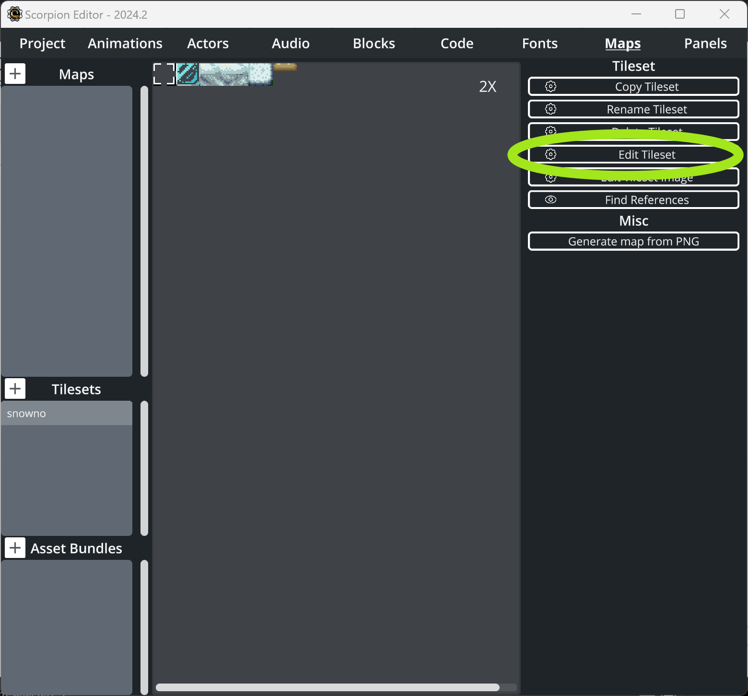Click gear icon on Rename Tileset
748x696 pixels.
coord(550,109)
